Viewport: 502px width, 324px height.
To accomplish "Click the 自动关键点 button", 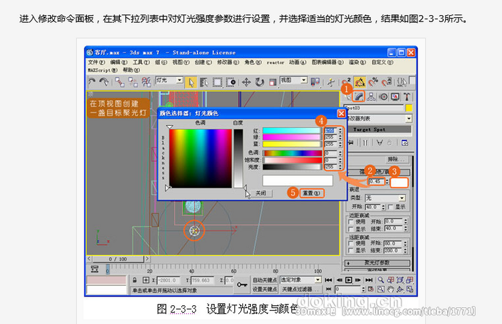I will pos(265,280).
